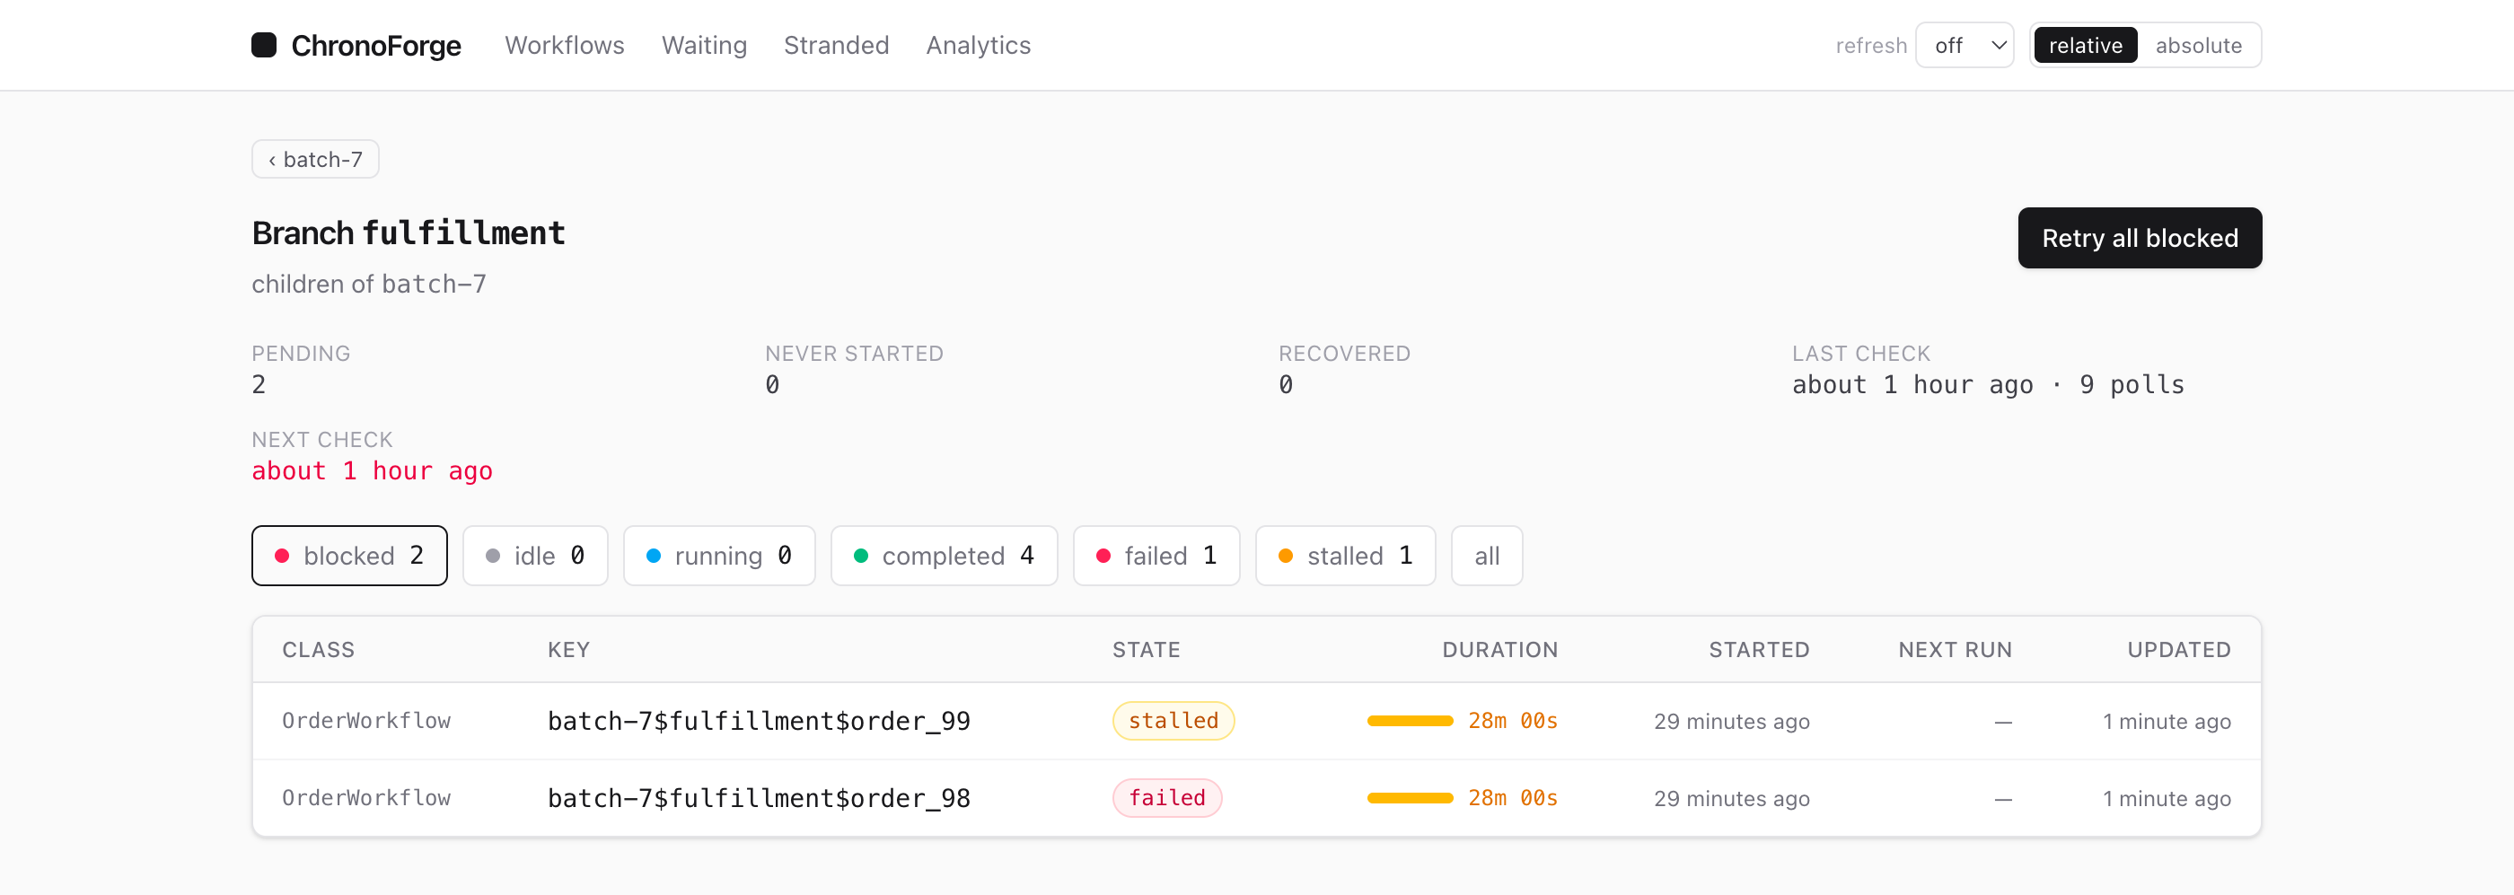Open the Stranded nav tab

[837, 45]
